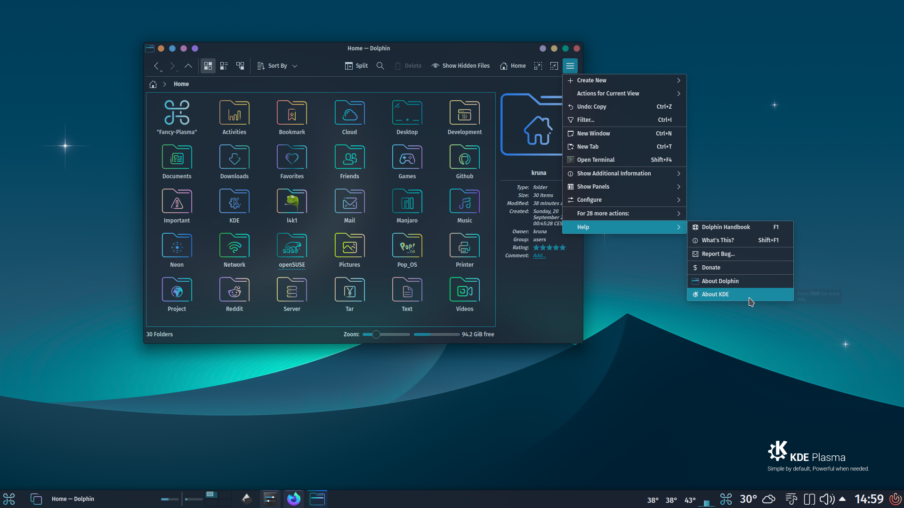Open the "Fancy-Plasma" folder
The height and width of the screenshot is (508, 904).
point(177,117)
